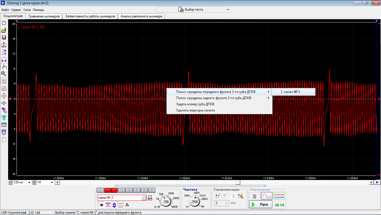Switch to Эффективность работы цилиндров tab
381x215 pixels.
(x=90, y=16)
